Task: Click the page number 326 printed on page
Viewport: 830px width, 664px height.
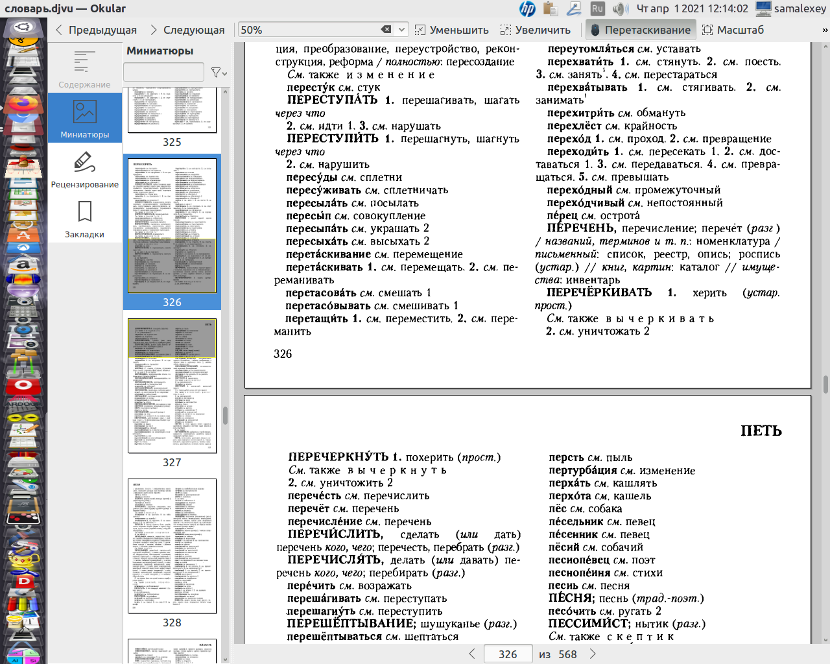Action: [283, 353]
